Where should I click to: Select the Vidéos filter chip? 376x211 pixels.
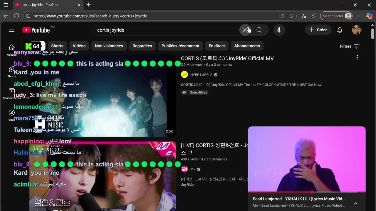click(79, 46)
